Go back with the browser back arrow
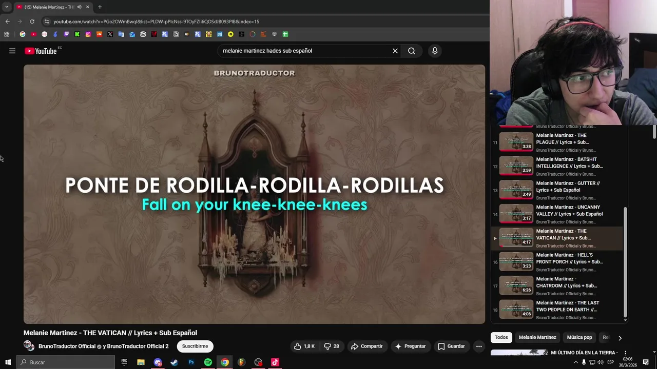 pyautogui.click(x=7, y=22)
